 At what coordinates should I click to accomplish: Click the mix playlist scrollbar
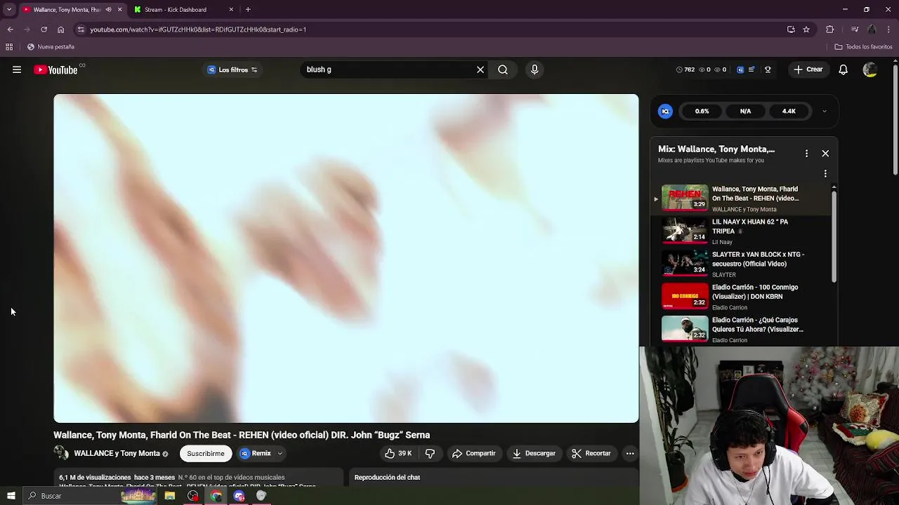(x=834, y=236)
